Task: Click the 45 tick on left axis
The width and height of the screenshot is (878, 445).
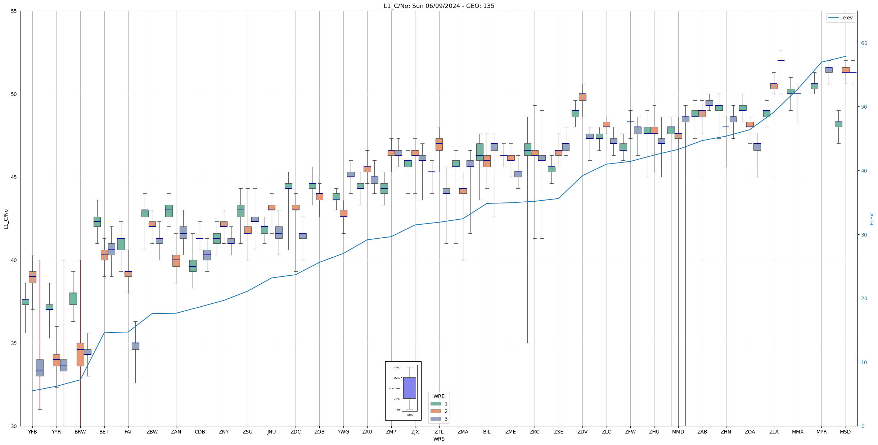Action: click(x=14, y=177)
